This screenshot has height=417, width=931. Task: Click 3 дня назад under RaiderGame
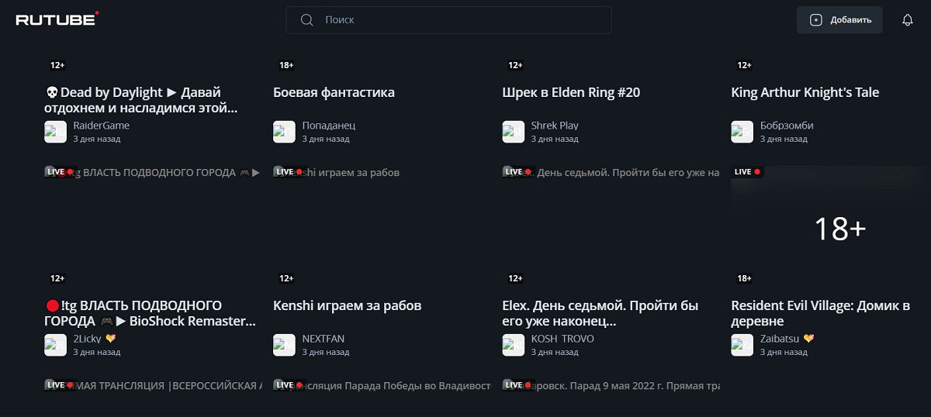(97, 139)
